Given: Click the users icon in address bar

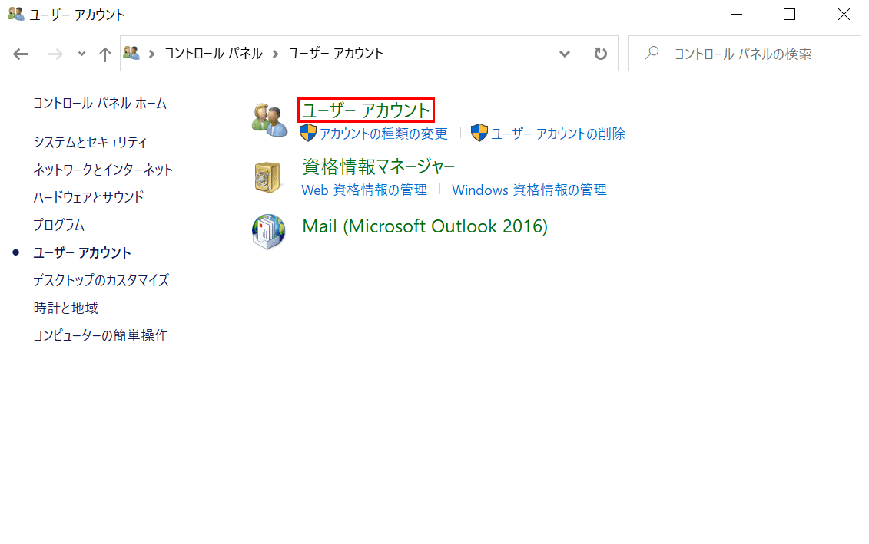Looking at the screenshot, I should tap(131, 53).
